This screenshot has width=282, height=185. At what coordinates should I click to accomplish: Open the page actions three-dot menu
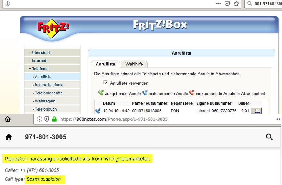click(218, 3)
